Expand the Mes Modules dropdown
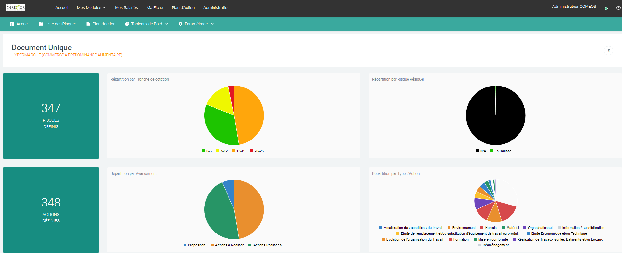Screen dimensions: 622x253 point(91,7)
